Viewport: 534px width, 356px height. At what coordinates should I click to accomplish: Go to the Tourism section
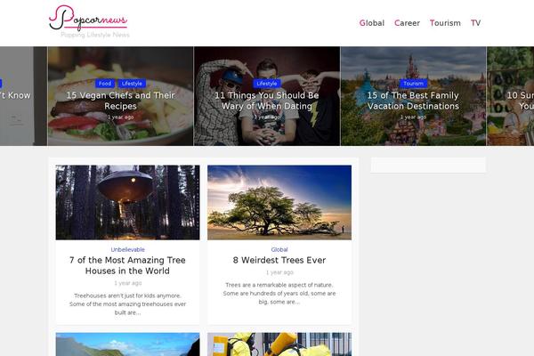pos(445,23)
